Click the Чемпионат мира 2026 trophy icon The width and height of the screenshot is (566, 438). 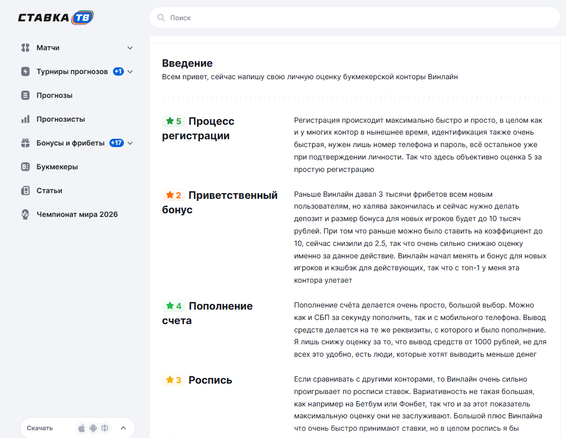[25, 214]
